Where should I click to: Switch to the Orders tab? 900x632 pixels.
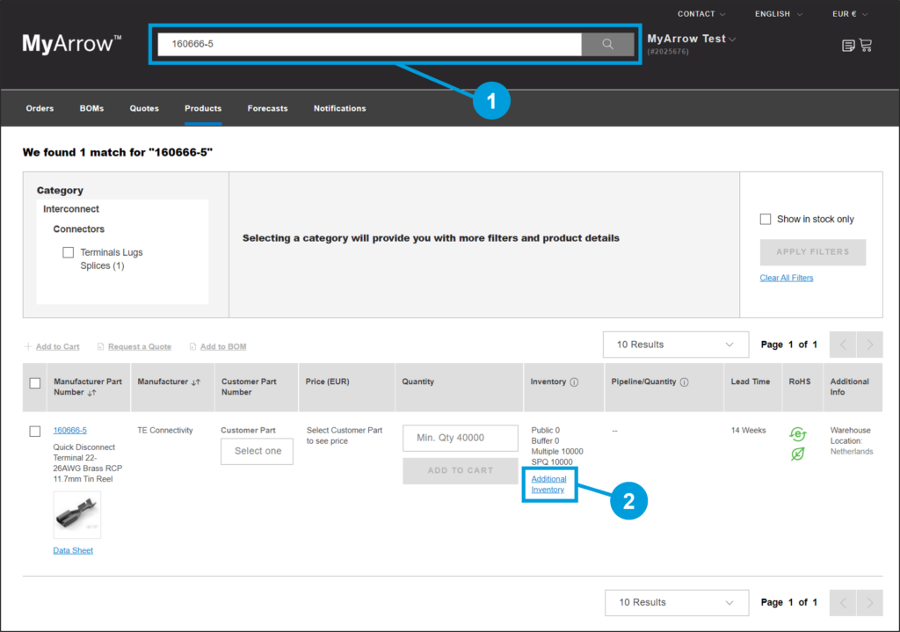[40, 108]
